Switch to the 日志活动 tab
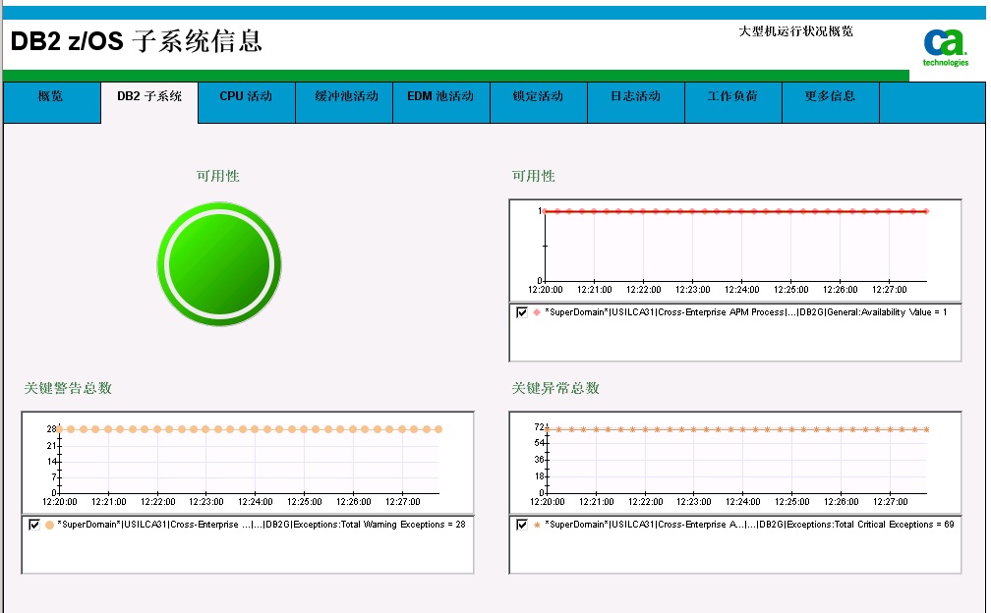The width and height of the screenshot is (991, 613). (x=636, y=102)
